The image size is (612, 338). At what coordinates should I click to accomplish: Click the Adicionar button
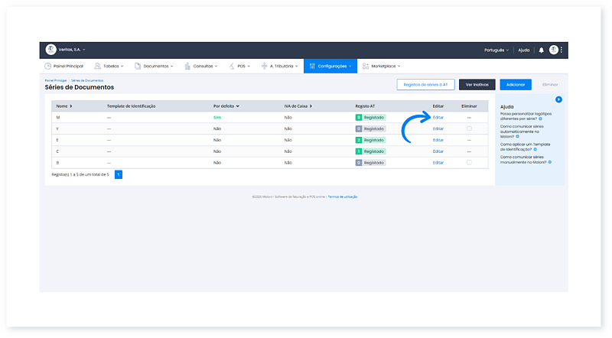click(x=516, y=84)
